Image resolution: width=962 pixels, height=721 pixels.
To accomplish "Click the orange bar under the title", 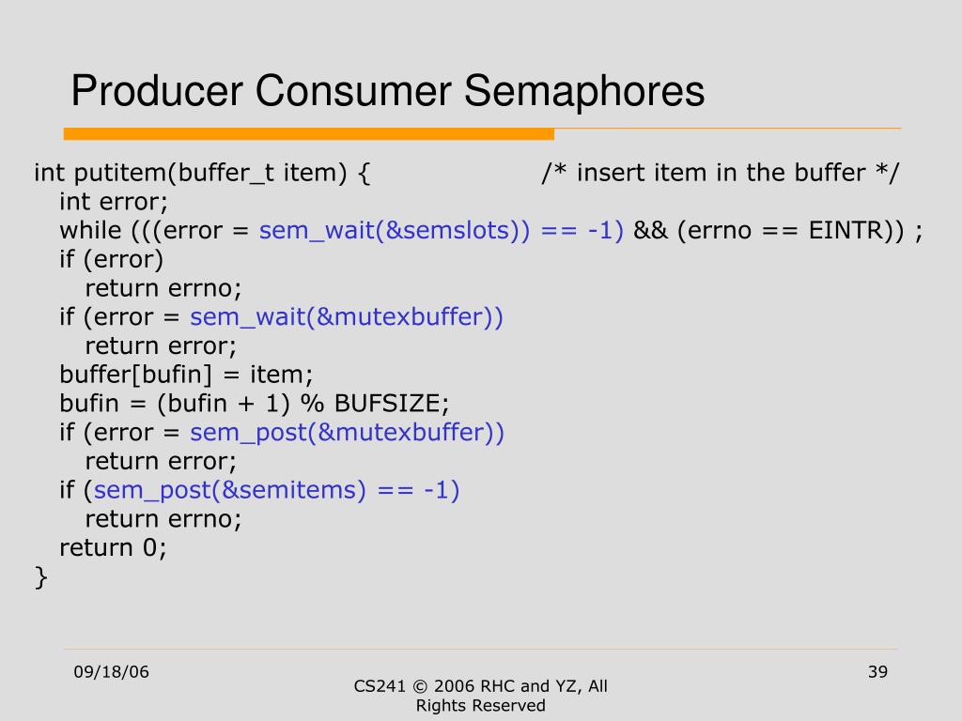I will 308,134.
